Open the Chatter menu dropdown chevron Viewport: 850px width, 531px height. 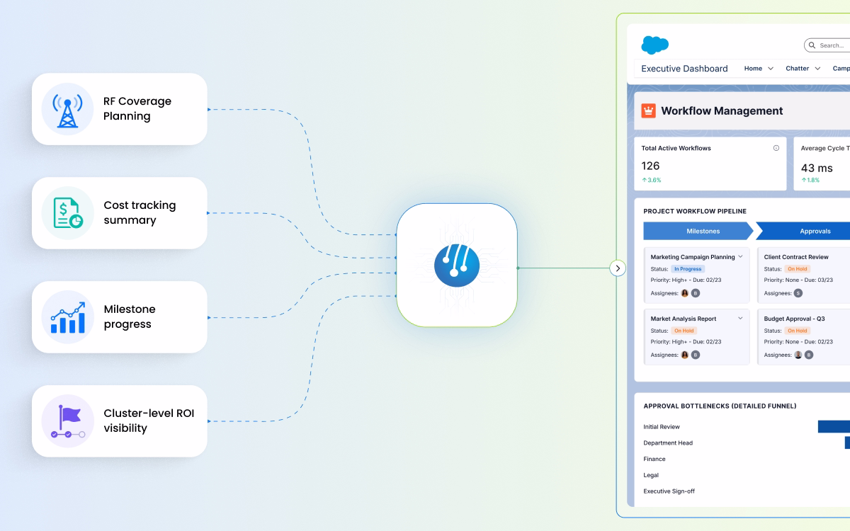point(817,69)
